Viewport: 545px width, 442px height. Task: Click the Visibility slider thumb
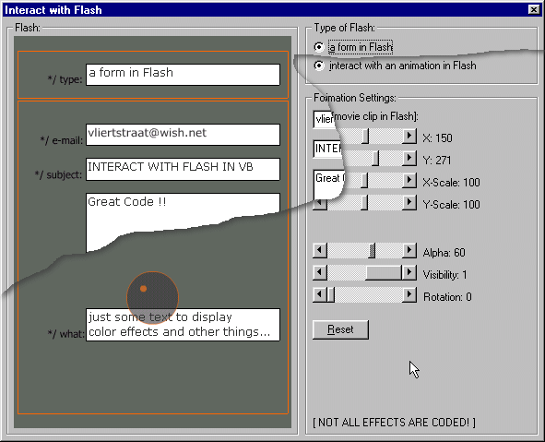(384, 272)
